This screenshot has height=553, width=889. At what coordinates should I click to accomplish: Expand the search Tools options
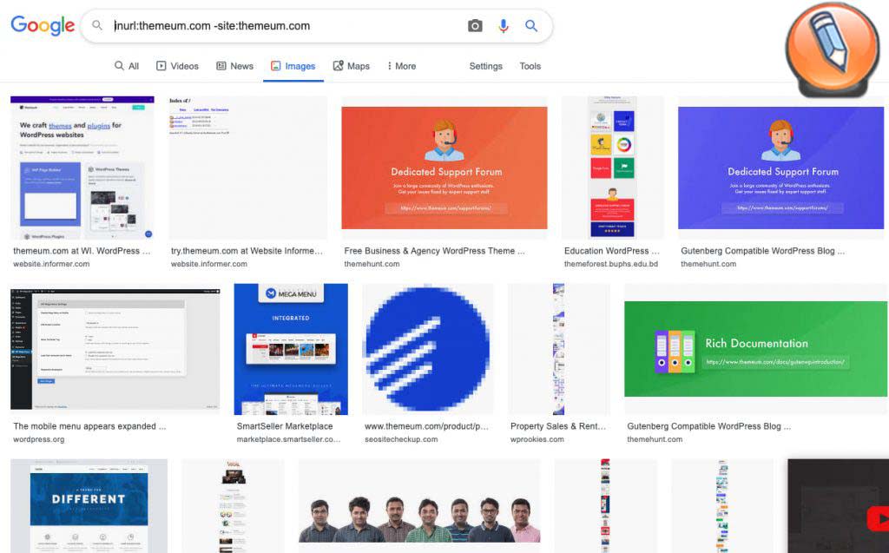tap(530, 67)
